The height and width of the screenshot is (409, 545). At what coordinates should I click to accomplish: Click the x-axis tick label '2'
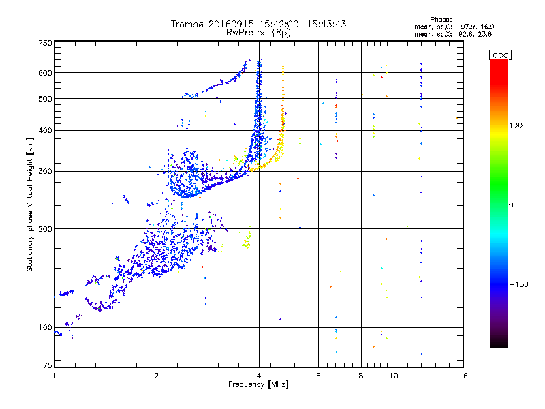[157, 376]
